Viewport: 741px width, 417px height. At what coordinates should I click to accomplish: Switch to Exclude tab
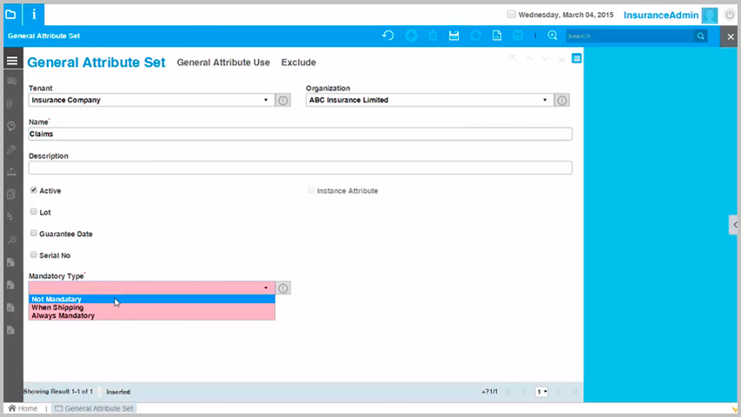click(299, 63)
